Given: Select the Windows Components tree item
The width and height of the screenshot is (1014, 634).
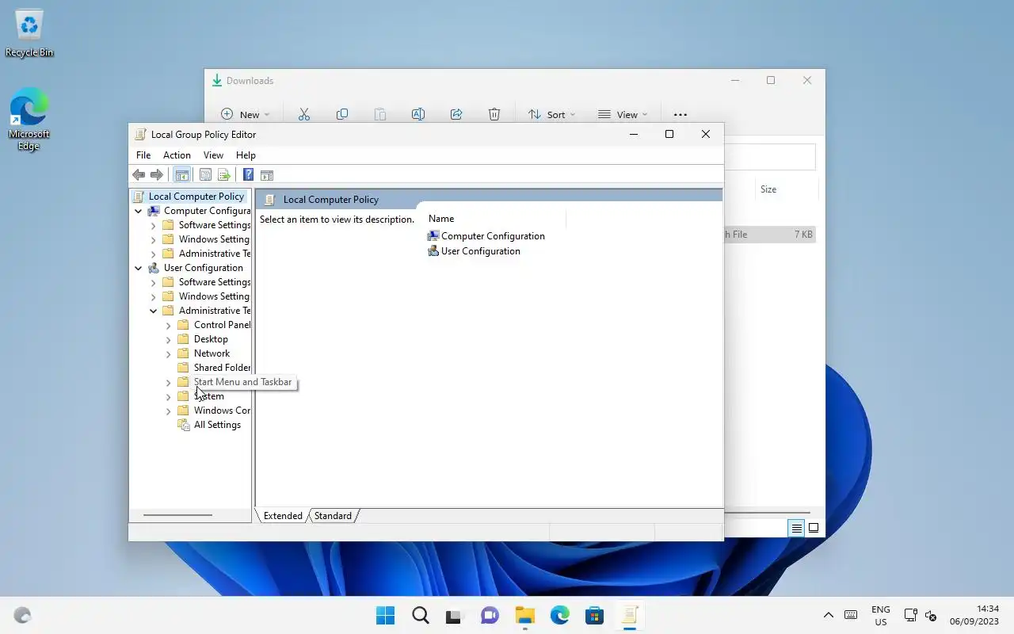Looking at the screenshot, I should pos(222,411).
